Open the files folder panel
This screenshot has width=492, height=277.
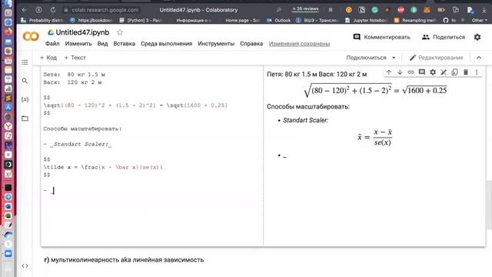pyautogui.click(x=25, y=118)
